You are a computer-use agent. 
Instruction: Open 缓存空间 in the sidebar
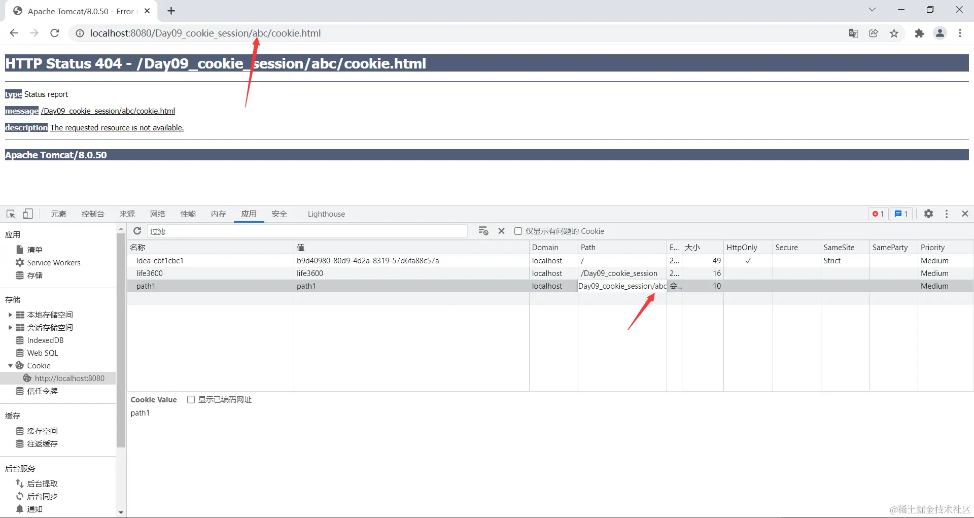[x=42, y=431]
